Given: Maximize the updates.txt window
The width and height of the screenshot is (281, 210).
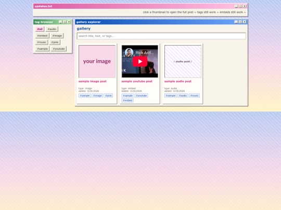Looking at the screenshot, I should click(x=240, y=6).
